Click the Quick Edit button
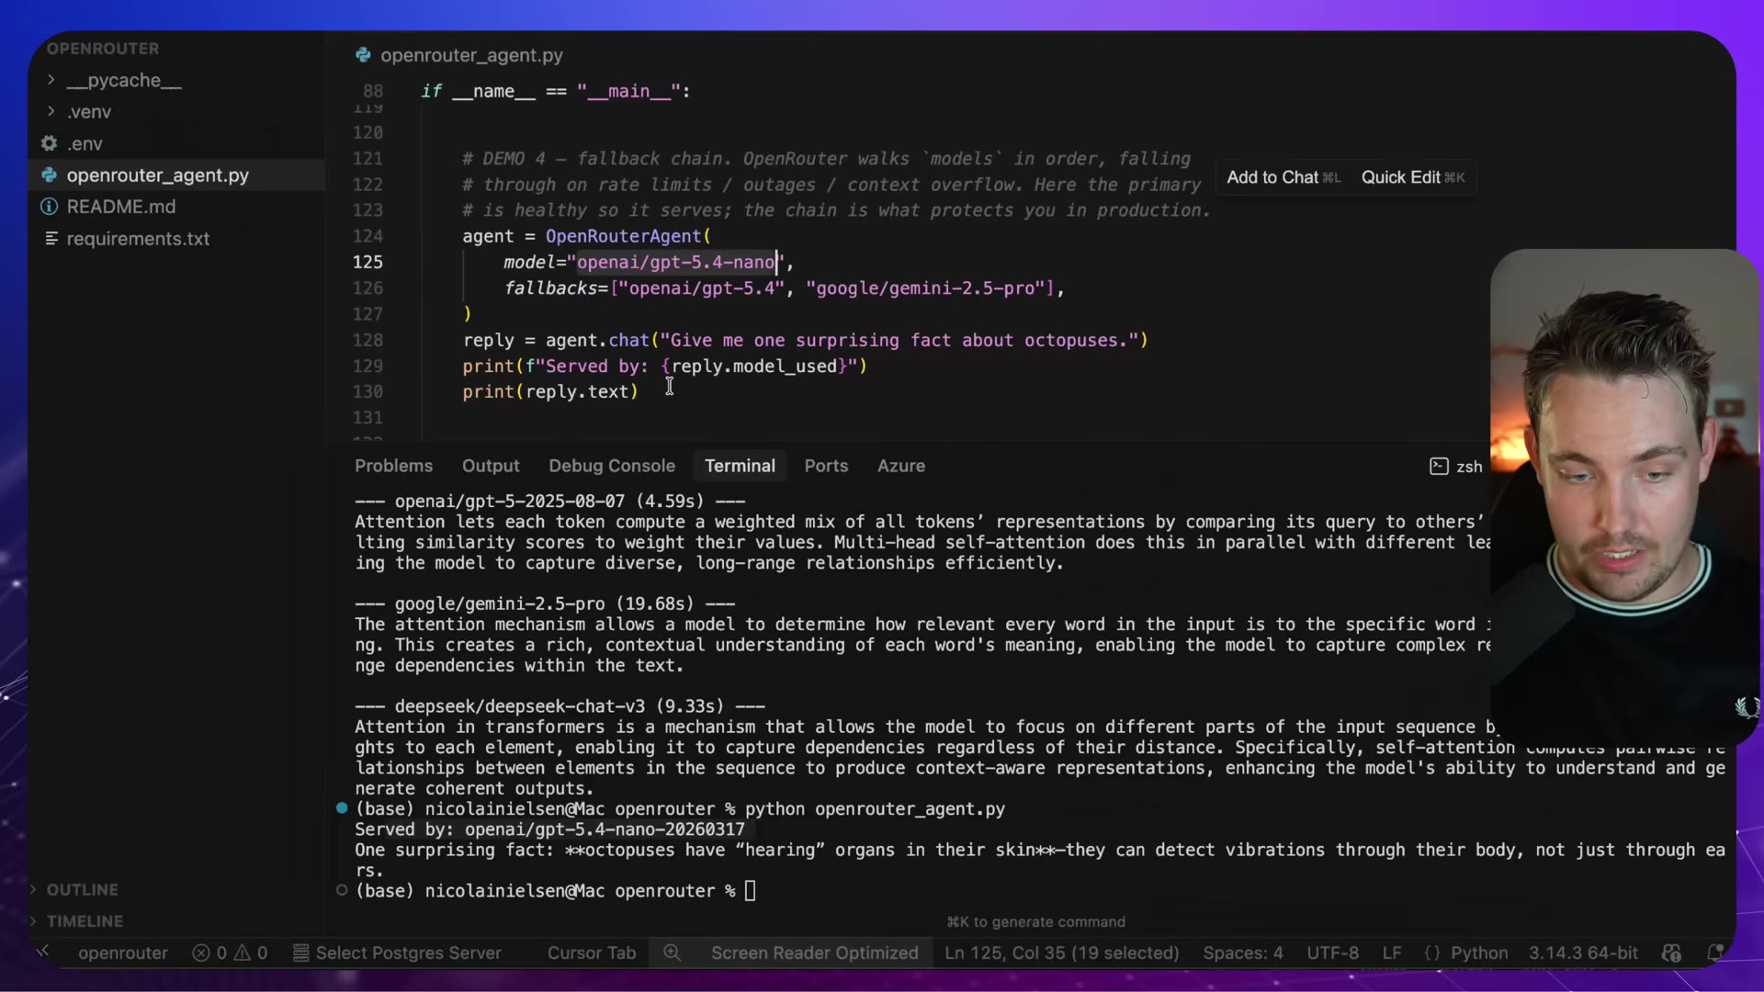This screenshot has width=1764, height=992. coord(1412,177)
